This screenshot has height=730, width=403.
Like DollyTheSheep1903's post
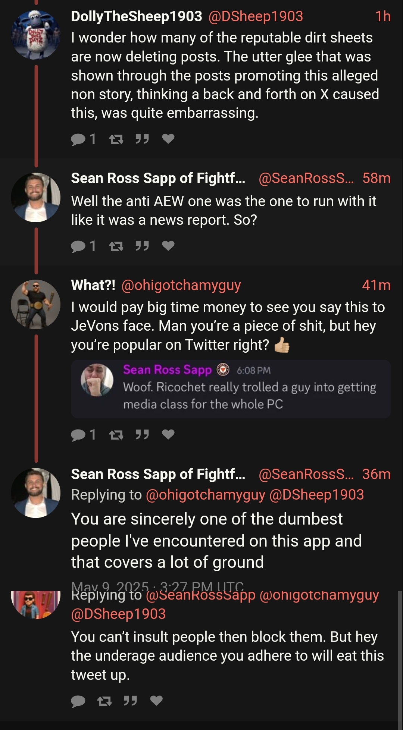168,139
